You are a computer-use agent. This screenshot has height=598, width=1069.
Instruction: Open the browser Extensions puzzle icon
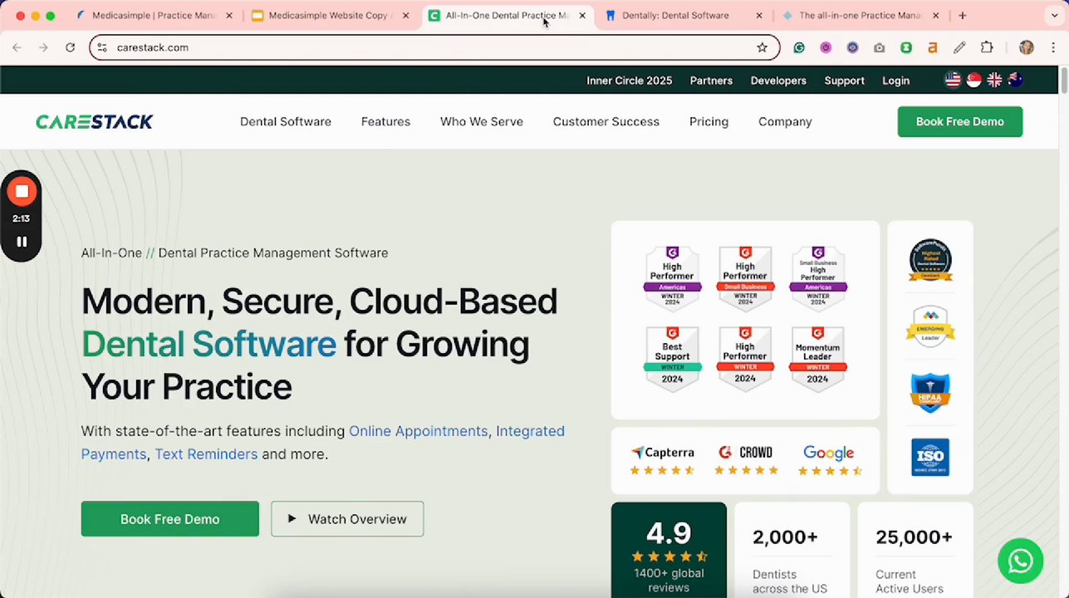point(987,47)
